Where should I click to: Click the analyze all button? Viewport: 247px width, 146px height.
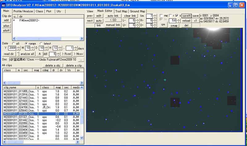(x=27, y=54)
